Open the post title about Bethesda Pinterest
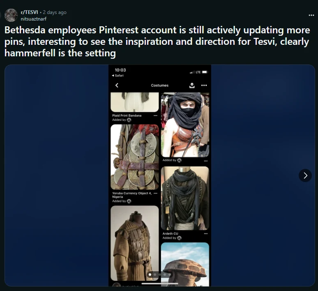This screenshot has height=291, width=318. point(157,42)
